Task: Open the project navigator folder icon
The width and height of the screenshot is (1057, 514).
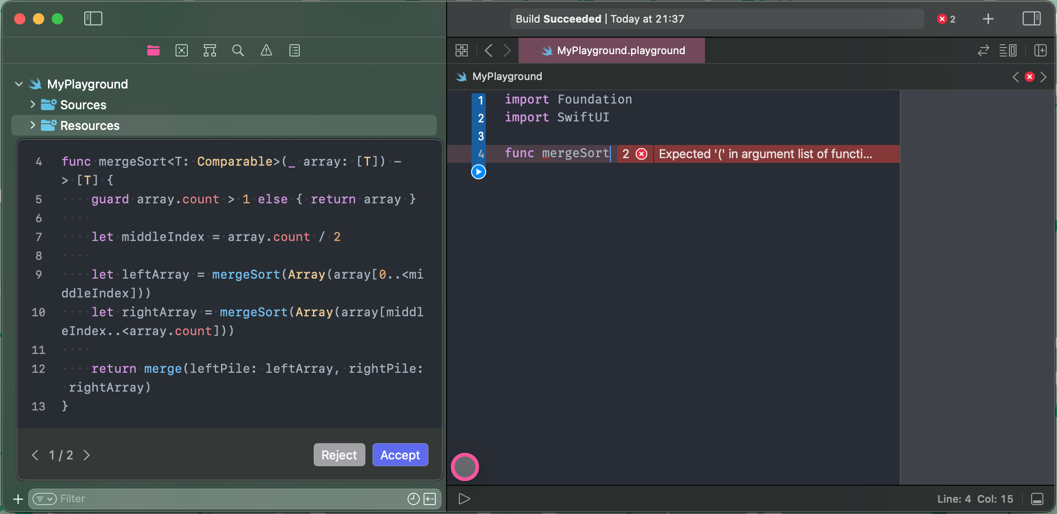Action: 153,50
